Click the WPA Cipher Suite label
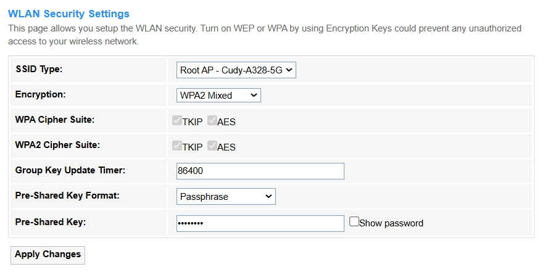545x272 pixels. click(x=55, y=120)
